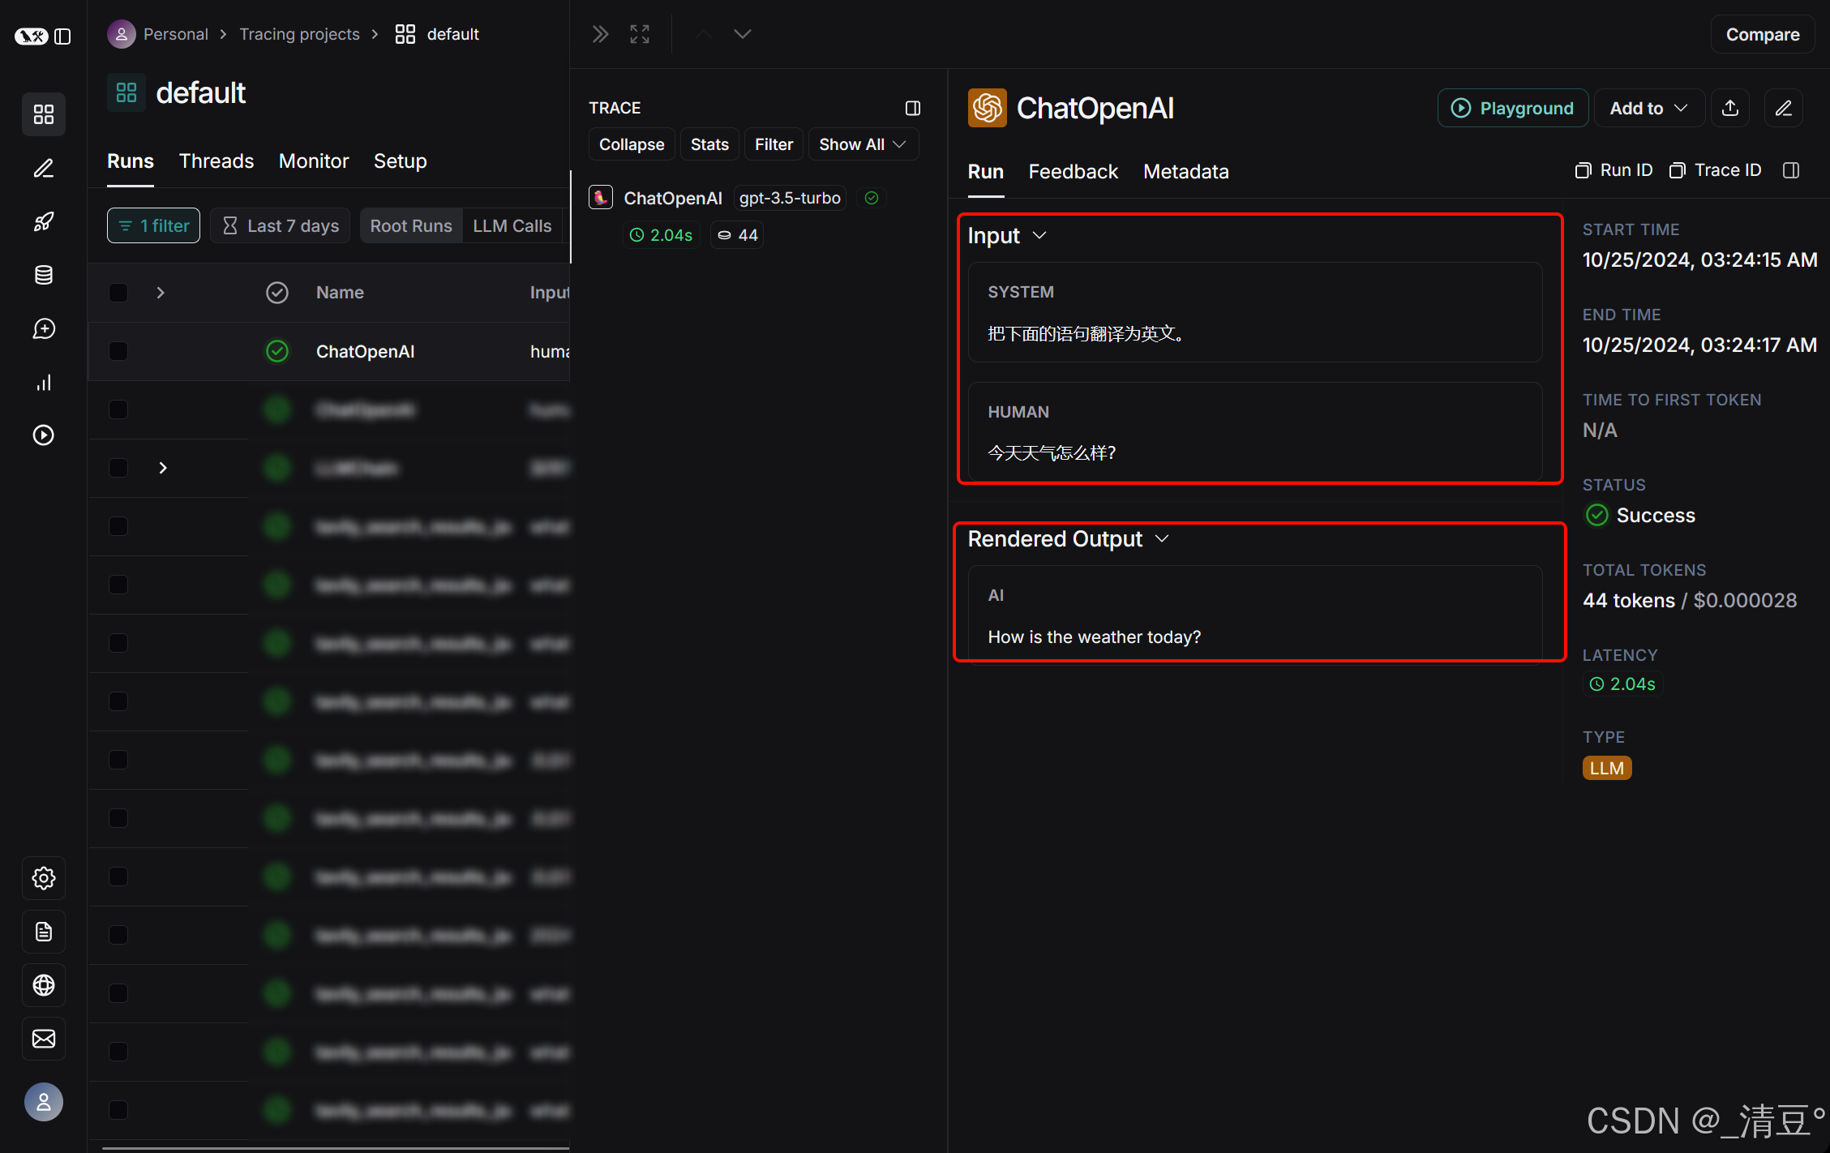Click the fullscreen expand icon
Image resolution: width=1830 pixels, height=1153 pixels.
pyautogui.click(x=640, y=34)
